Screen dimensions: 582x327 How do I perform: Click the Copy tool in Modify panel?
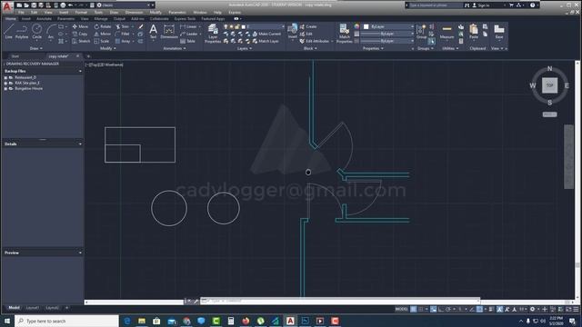(80, 34)
